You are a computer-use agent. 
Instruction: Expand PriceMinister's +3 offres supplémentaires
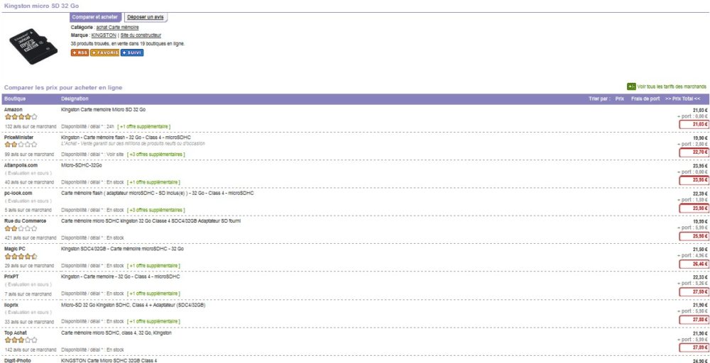tap(155, 155)
